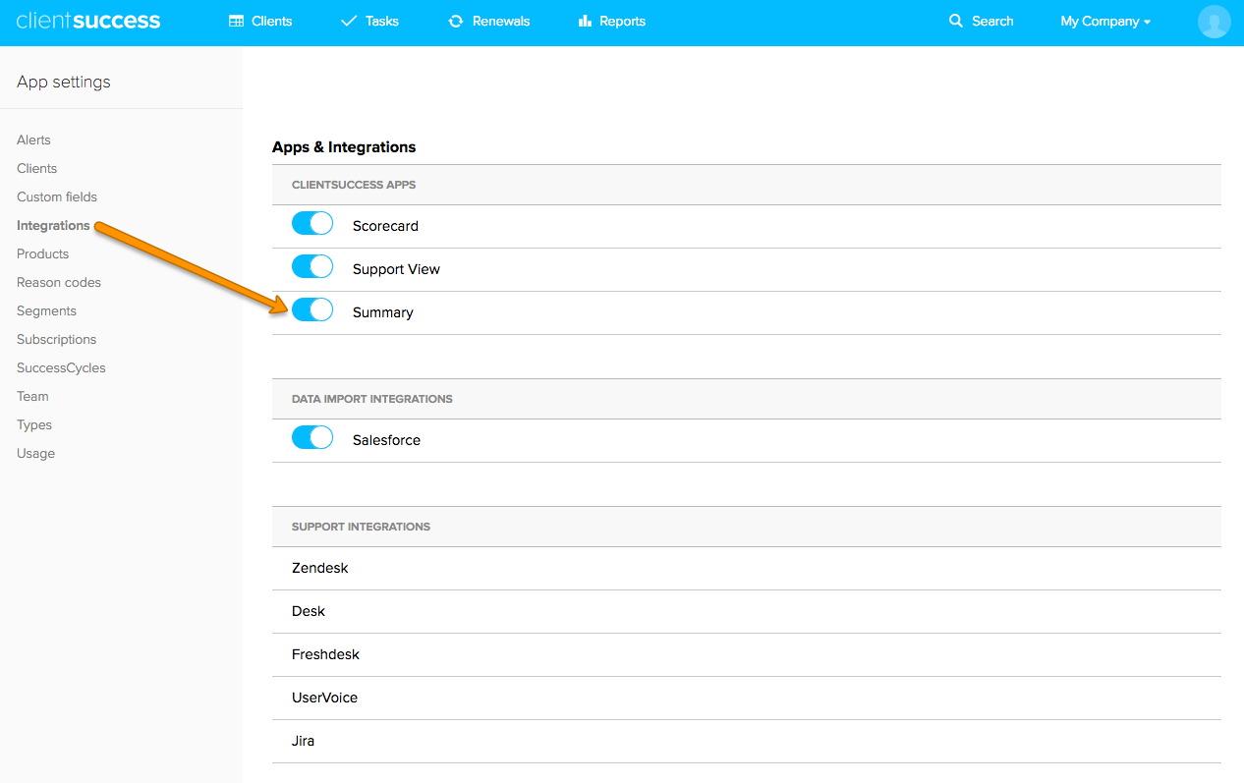Click the Salesforce label
Image resolution: width=1244 pixels, height=783 pixels.
tap(386, 440)
